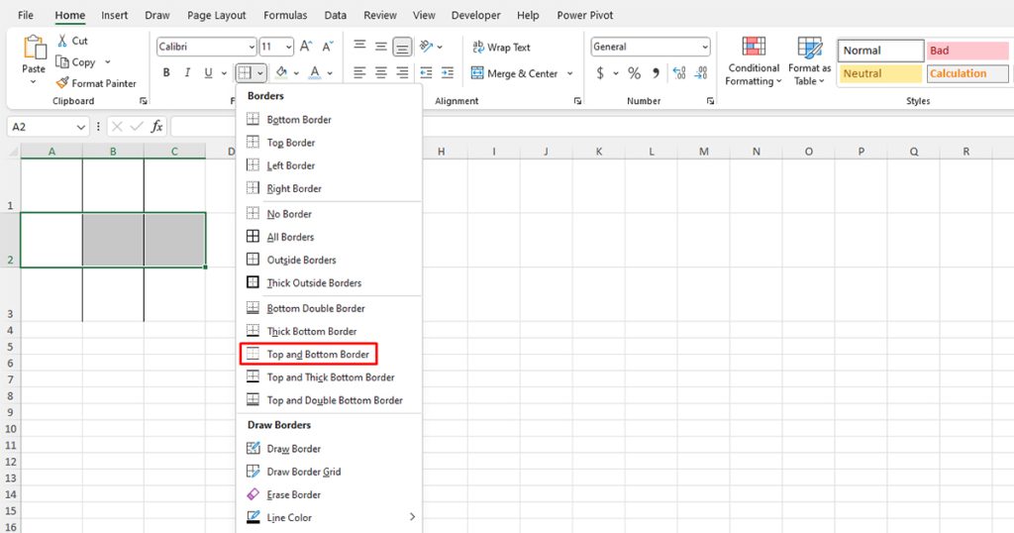Click the Fill Color paint bucket
This screenshot has width=1014, height=533.
tap(281, 73)
